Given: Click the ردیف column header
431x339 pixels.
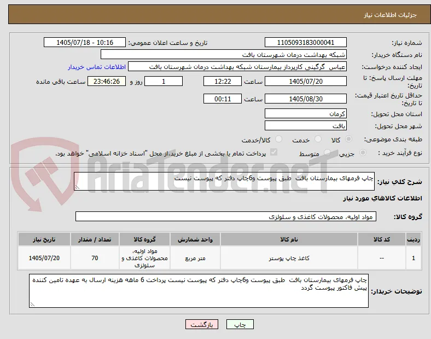Looking at the screenshot, I should pyautogui.click(x=413, y=239).
